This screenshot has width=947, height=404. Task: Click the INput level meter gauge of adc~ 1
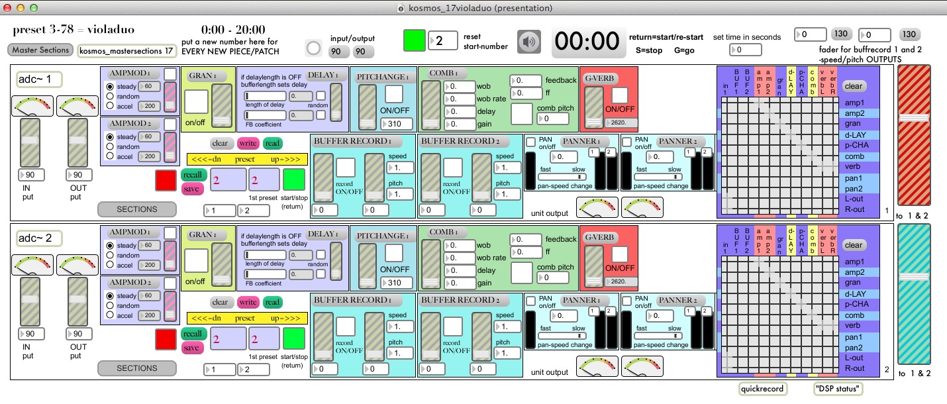point(32,105)
